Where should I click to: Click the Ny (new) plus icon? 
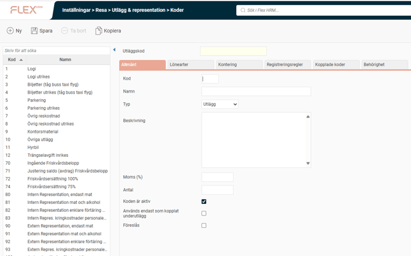tap(10, 31)
